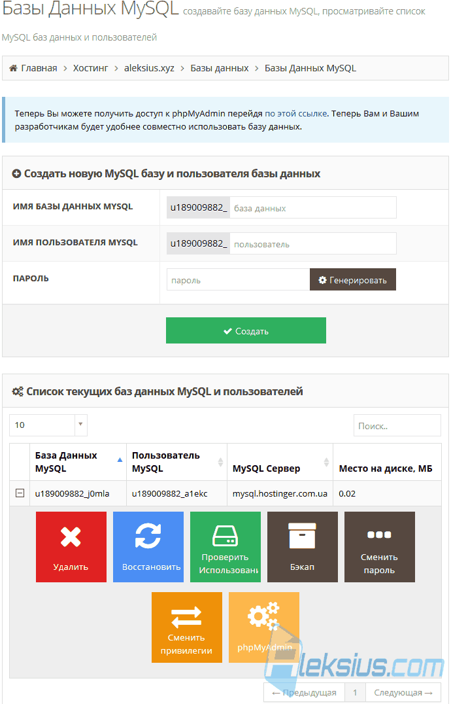
Task: Open Базы данных breadcrumb link
Action: pyautogui.click(x=219, y=68)
